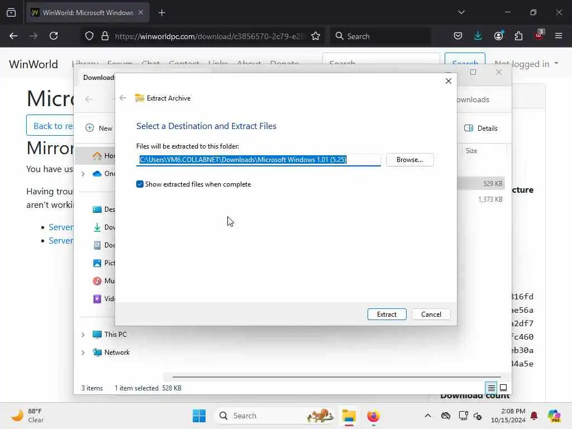Go back in Extract Archive wizard

123,98
